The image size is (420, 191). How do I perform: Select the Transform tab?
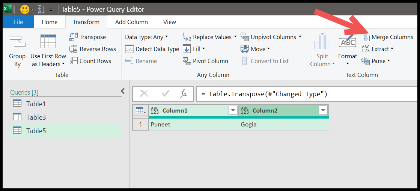[x=86, y=22]
